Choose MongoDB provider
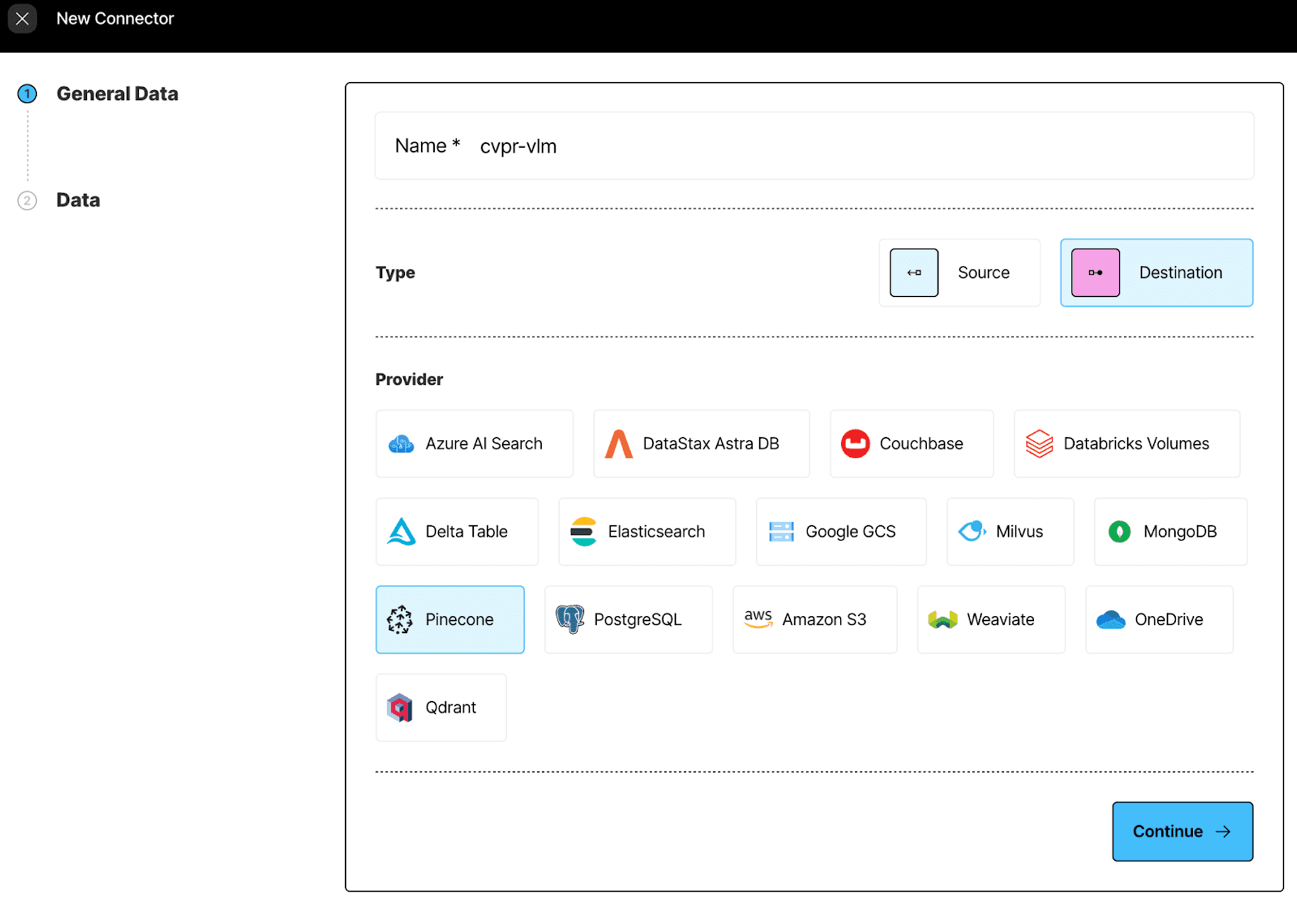Image resolution: width=1297 pixels, height=905 pixels. point(1170,532)
